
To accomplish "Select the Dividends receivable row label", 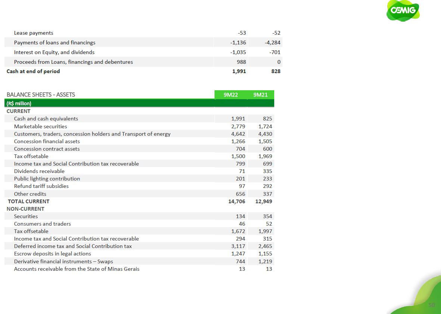I will [39, 171].
